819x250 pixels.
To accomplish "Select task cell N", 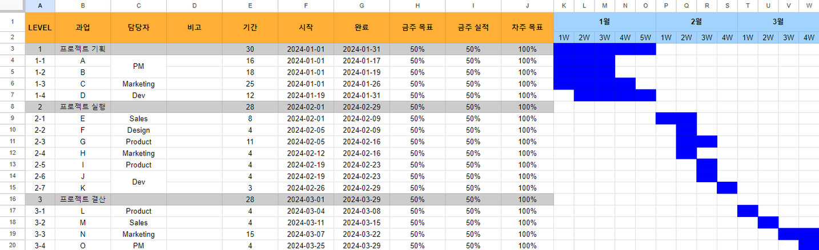I will tap(83, 234).
